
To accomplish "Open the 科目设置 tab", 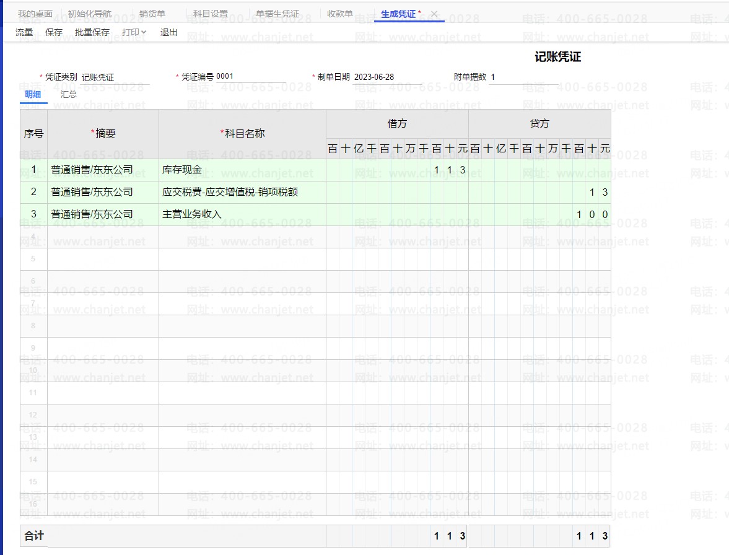I will point(210,14).
